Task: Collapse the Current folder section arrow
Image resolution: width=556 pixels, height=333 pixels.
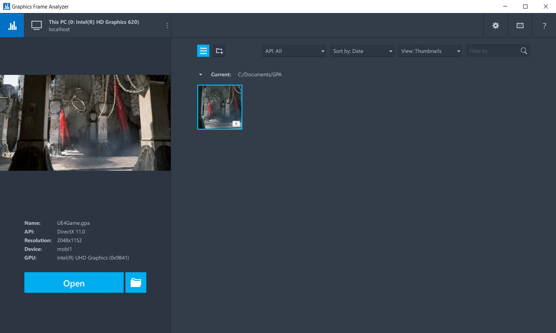Action: click(200, 75)
